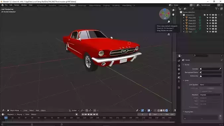Open the timeline Marker menu
Viewport: 224px width, 126px height.
[34, 114]
